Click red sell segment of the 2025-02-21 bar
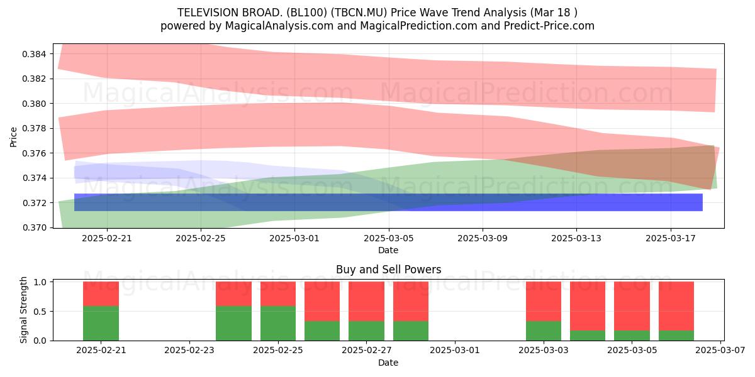Image resolution: width=755 pixels, height=377 pixels. pyautogui.click(x=101, y=293)
